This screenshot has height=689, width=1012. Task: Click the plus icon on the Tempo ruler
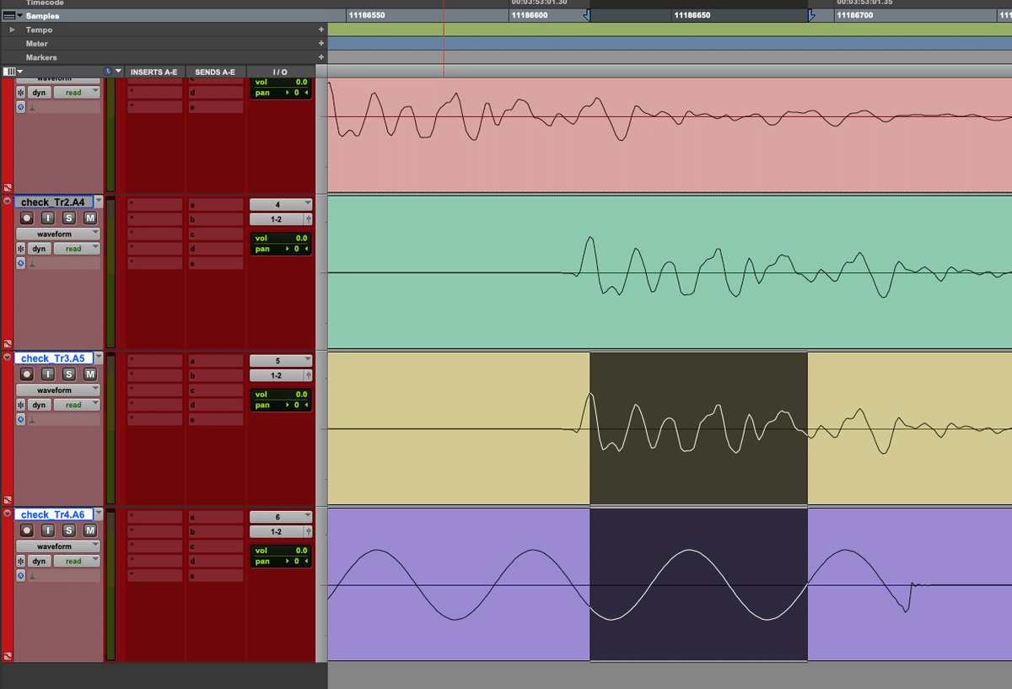(x=320, y=30)
